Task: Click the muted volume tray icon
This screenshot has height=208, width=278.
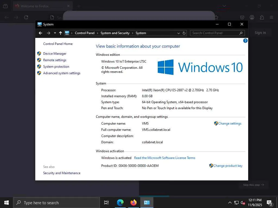Action: (x=243, y=203)
